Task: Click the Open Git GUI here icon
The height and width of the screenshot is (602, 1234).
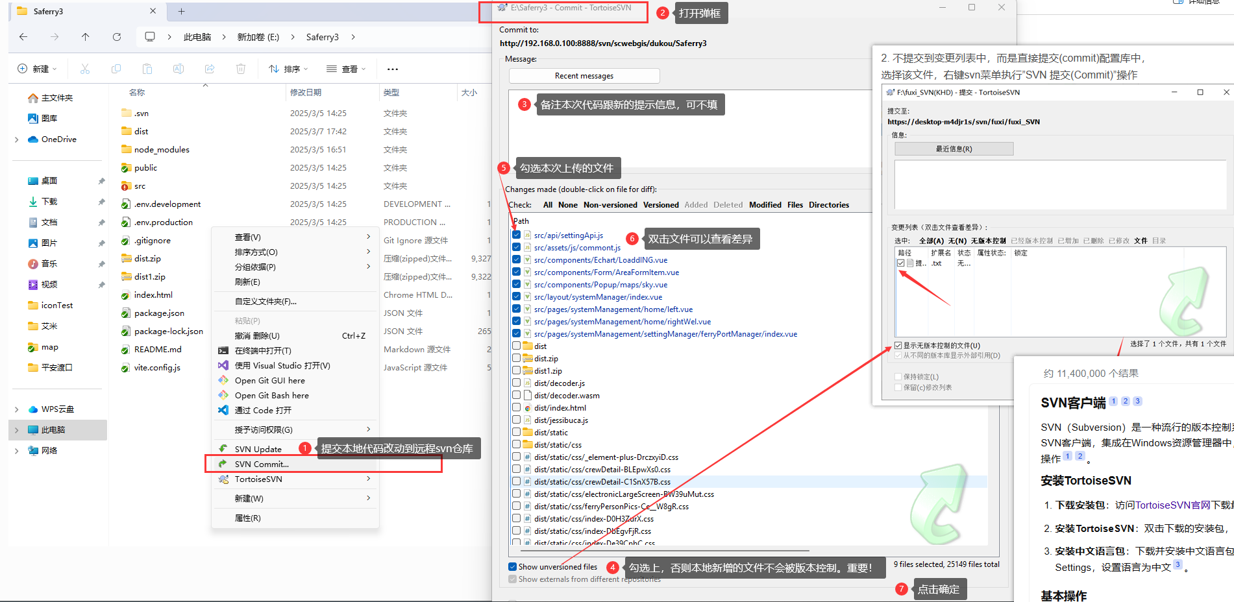Action: (x=223, y=380)
